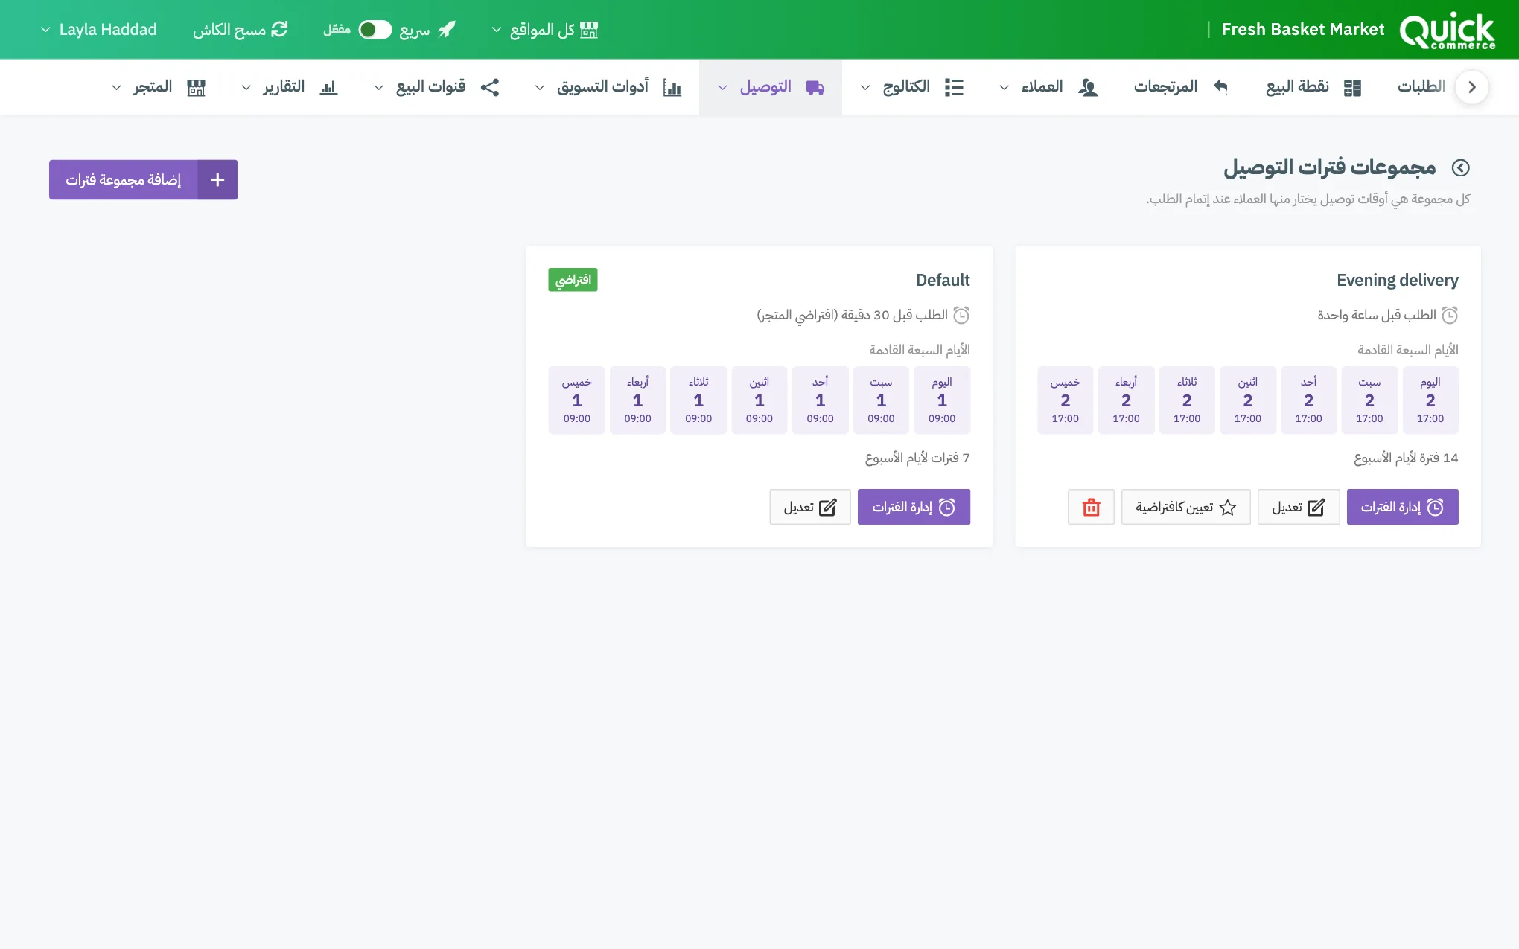This screenshot has height=949, width=1519.
Task: Click 7 فترات لأيام الأسبوع text
Action: 917,458
